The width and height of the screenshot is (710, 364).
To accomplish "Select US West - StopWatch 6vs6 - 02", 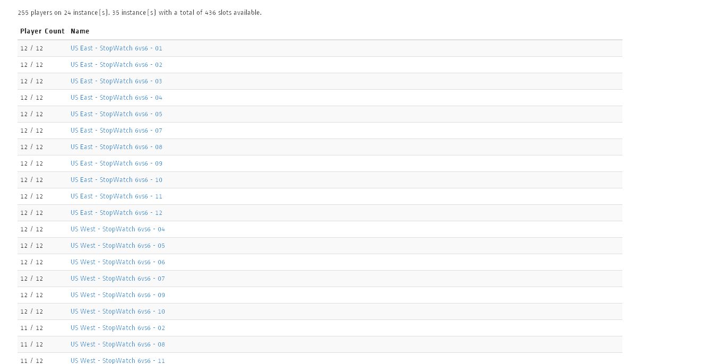I will point(117,328).
